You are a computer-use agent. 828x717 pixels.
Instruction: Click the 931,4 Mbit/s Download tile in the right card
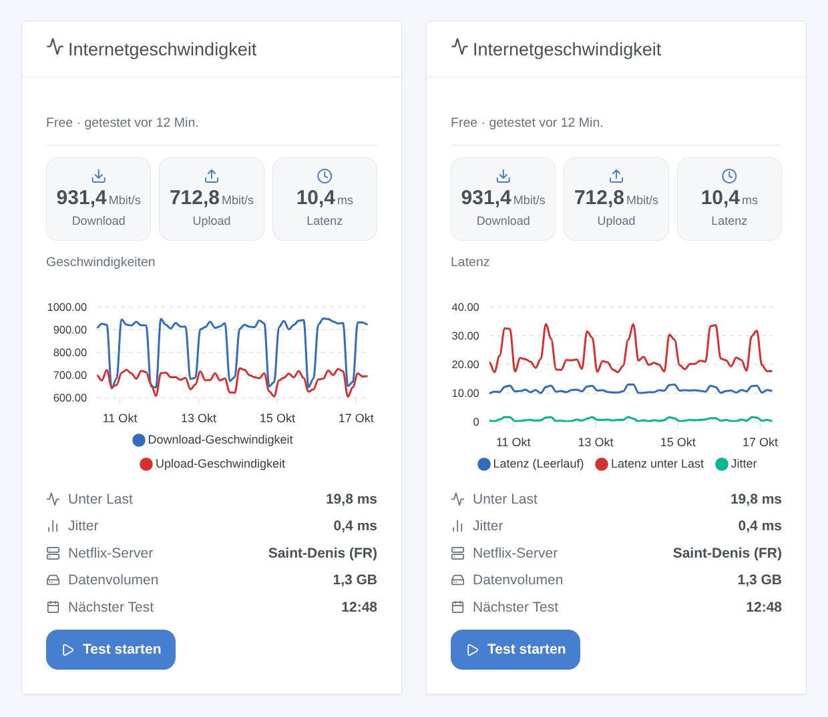(503, 199)
